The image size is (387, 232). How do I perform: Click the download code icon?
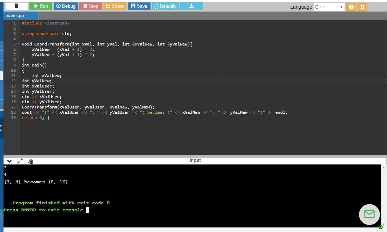192,6
